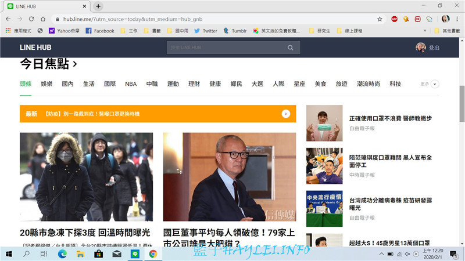Click the 今日焦點 heading arrow
Screen dimensions: 465x261
click(x=75, y=64)
